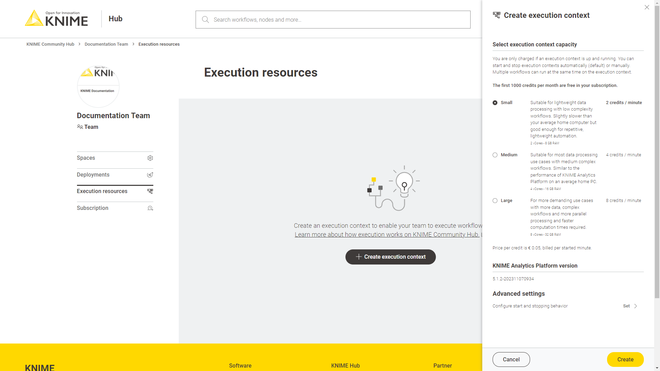Click the KNIME logo in header
Image resolution: width=660 pixels, height=371 pixels.
click(x=56, y=19)
